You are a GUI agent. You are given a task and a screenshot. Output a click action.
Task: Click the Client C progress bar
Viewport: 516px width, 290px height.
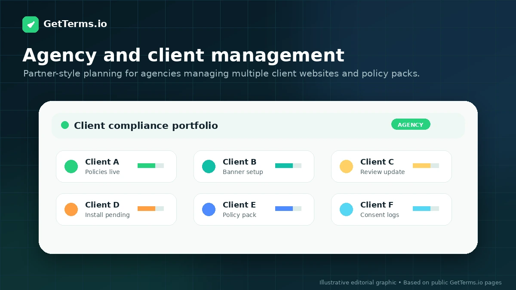(x=426, y=165)
